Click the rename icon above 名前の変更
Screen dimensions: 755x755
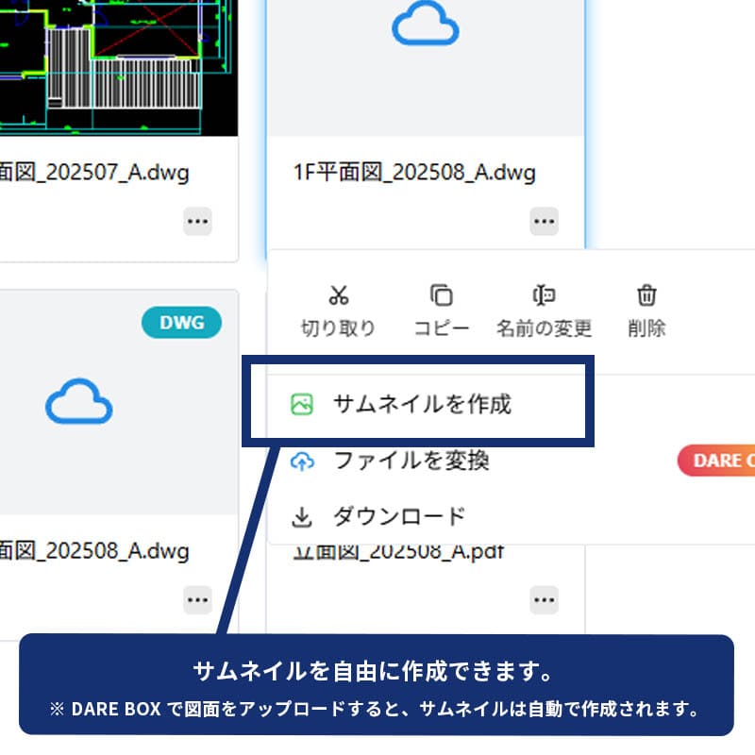pyautogui.click(x=544, y=295)
